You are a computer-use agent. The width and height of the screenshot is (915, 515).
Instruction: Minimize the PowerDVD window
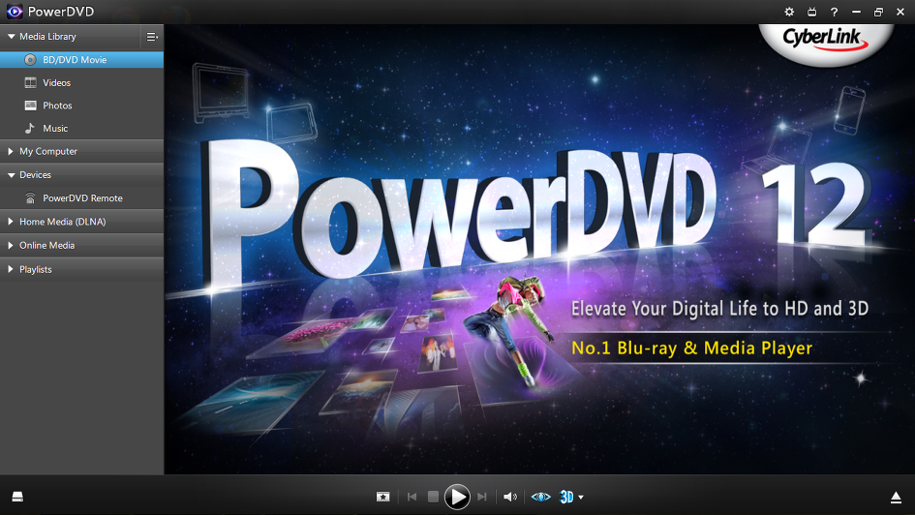click(x=856, y=12)
